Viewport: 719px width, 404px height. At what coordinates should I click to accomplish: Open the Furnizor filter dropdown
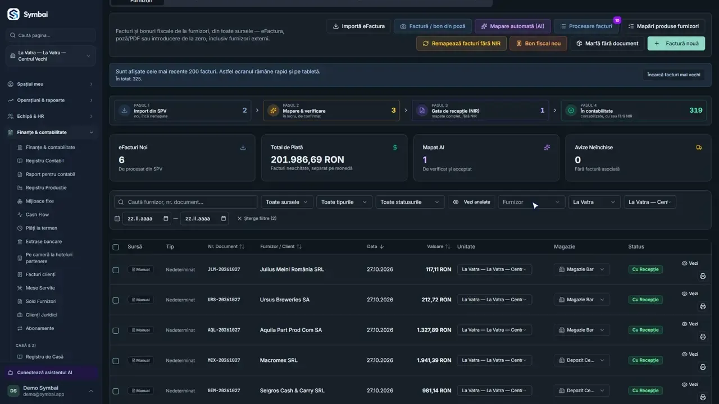pos(531,202)
